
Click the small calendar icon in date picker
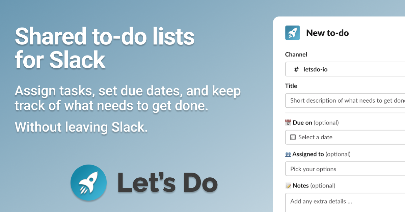pos(293,137)
